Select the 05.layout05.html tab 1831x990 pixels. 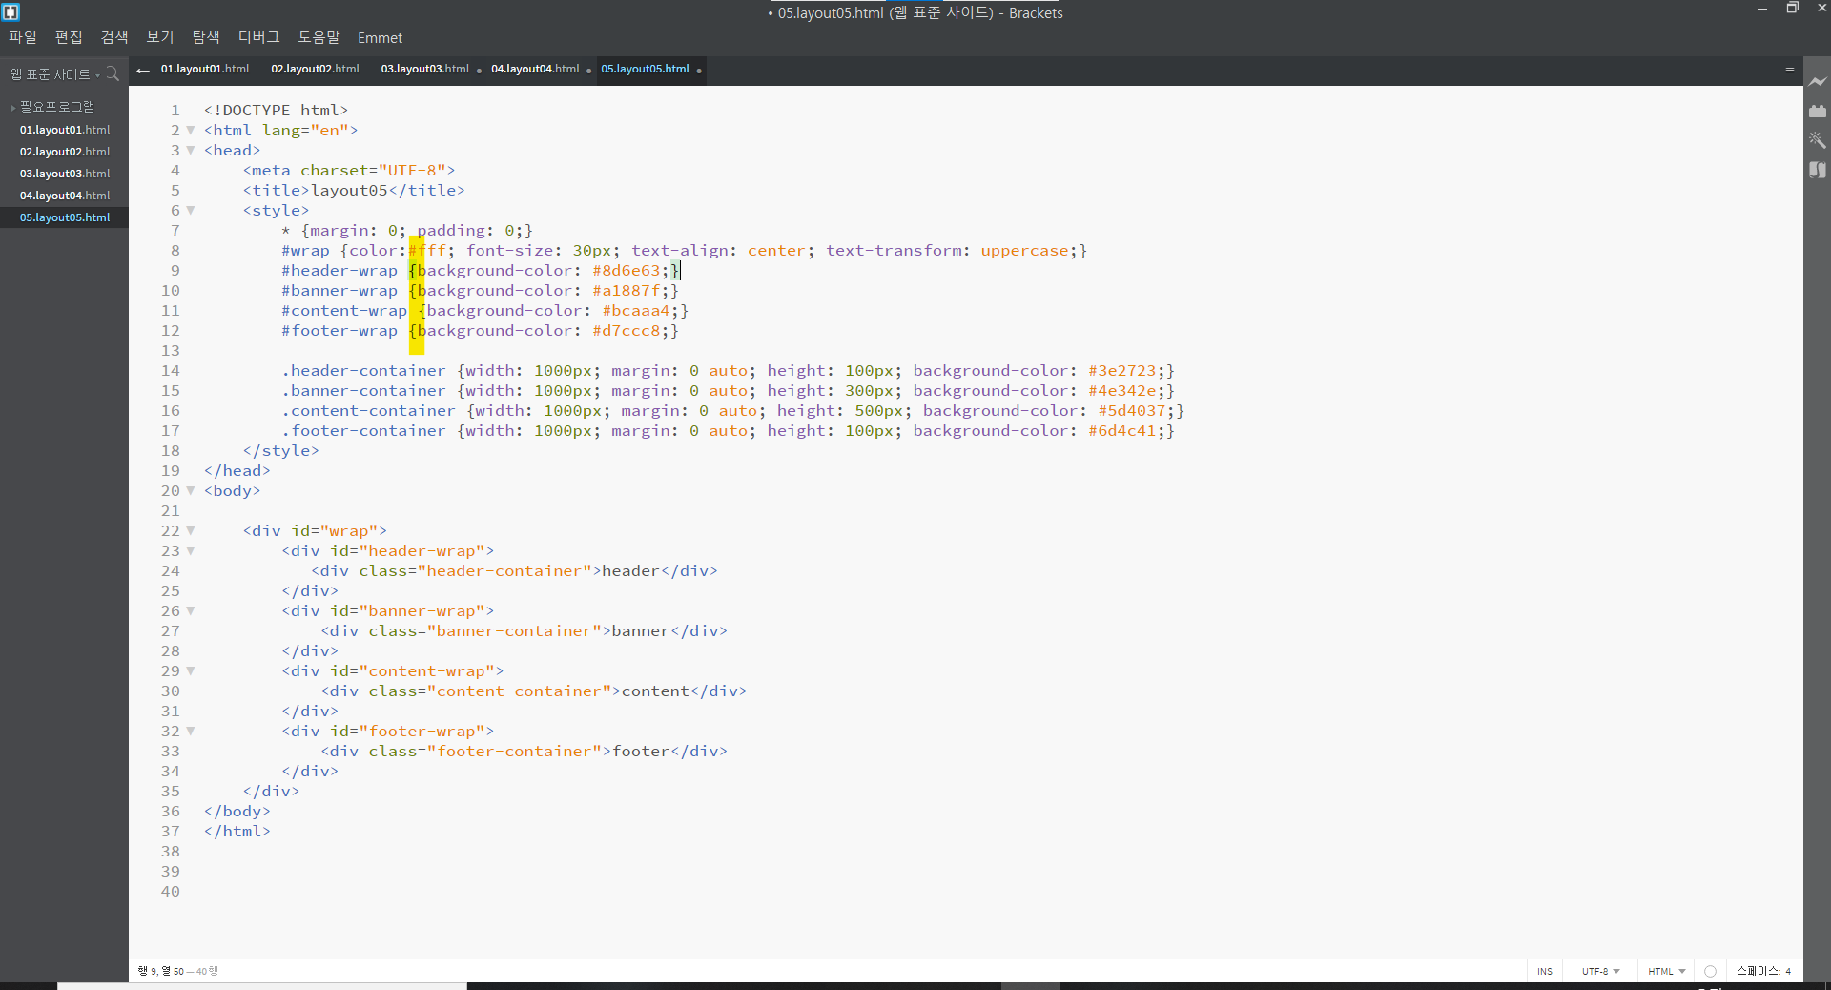coord(646,69)
